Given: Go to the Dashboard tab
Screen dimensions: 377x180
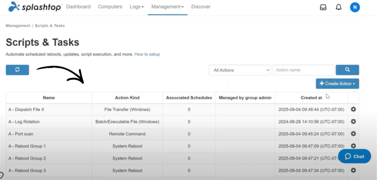Looking at the screenshot, I should click(78, 7).
